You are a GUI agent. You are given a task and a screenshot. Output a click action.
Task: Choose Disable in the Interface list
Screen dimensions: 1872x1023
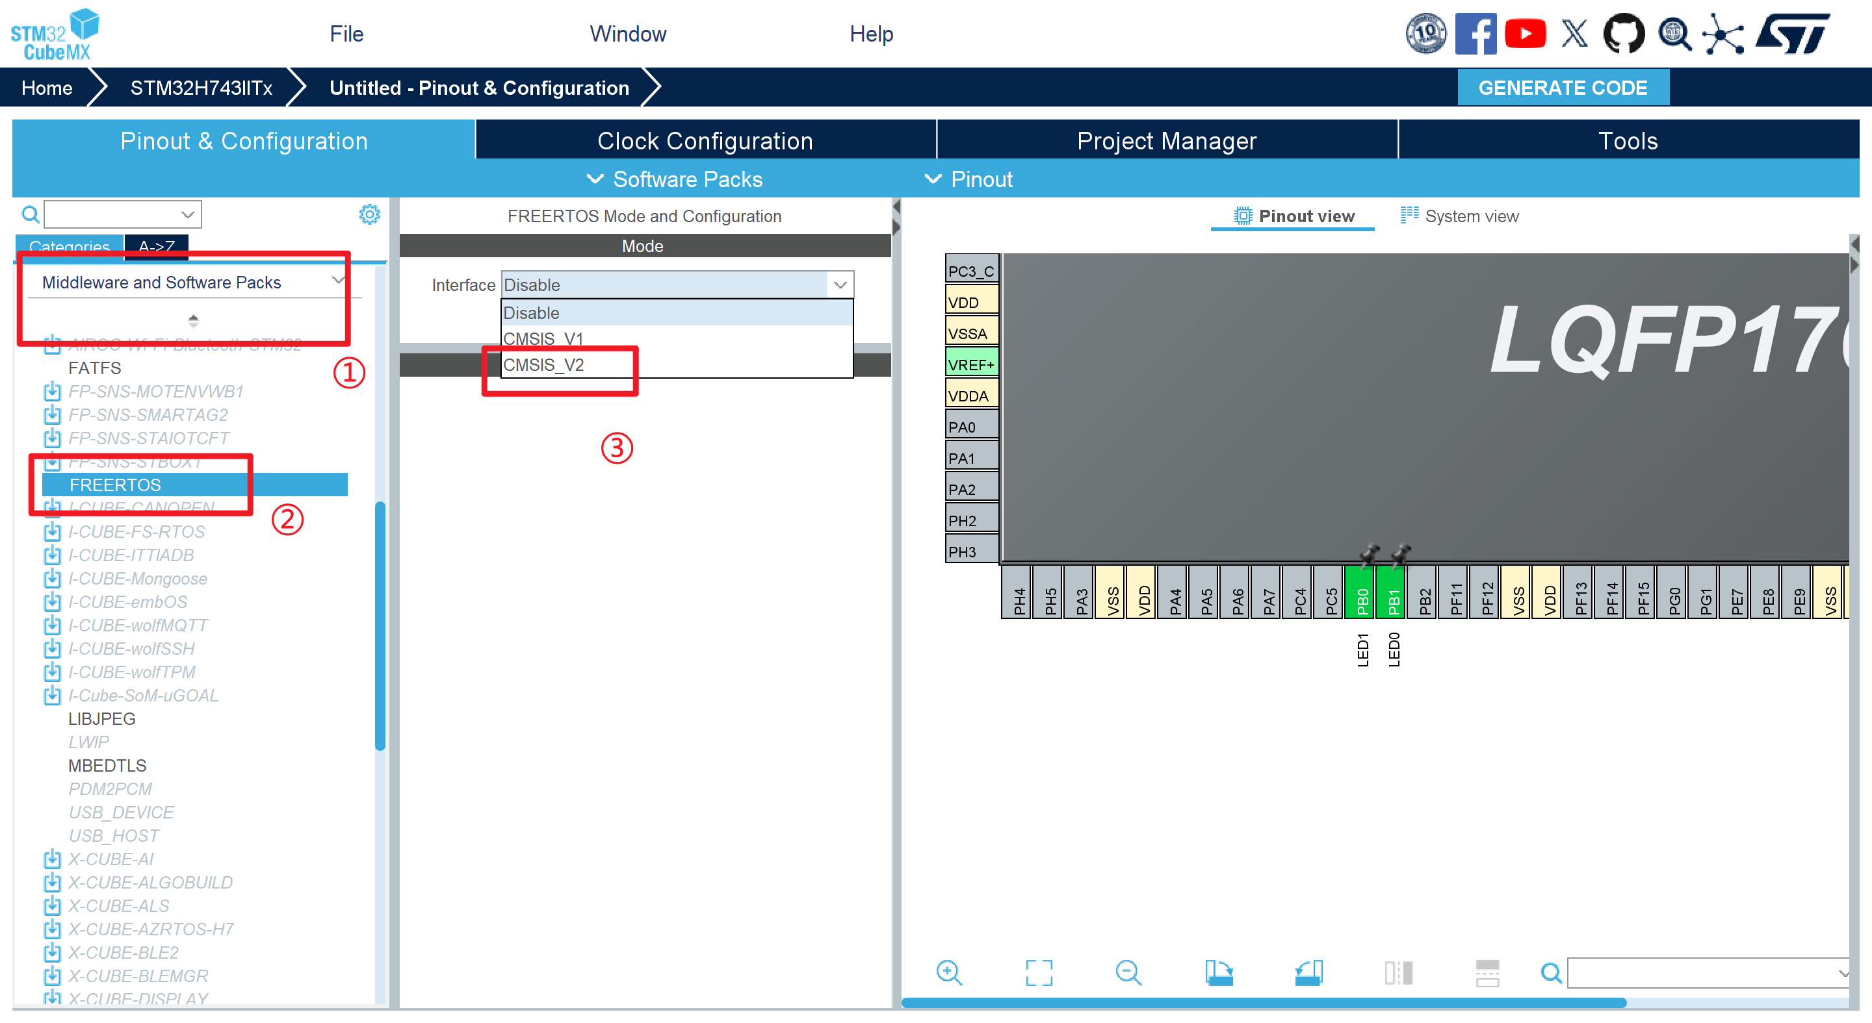click(x=677, y=313)
